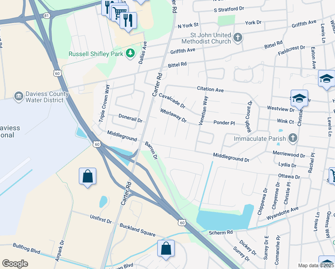Select US 60 shield near Bittel Rd
335x269 pixels.
point(57,74)
